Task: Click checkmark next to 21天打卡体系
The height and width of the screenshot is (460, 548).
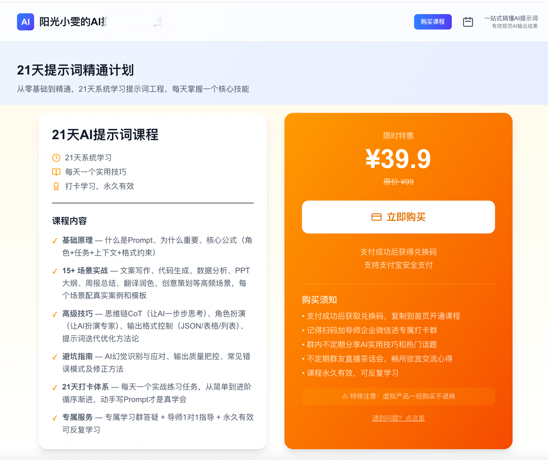Action: point(55,387)
